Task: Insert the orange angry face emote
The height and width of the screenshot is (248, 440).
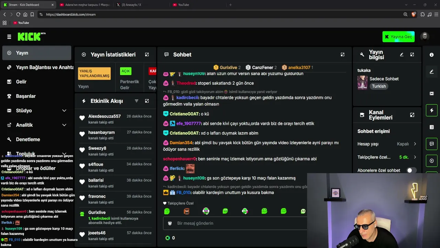Action: (x=186, y=211)
